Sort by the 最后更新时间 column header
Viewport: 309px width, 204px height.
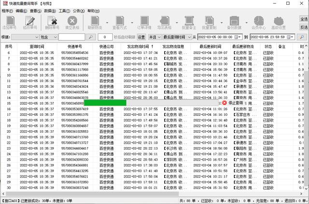(211, 46)
